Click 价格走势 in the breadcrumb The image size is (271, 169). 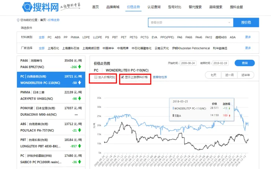tap(54, 20)
